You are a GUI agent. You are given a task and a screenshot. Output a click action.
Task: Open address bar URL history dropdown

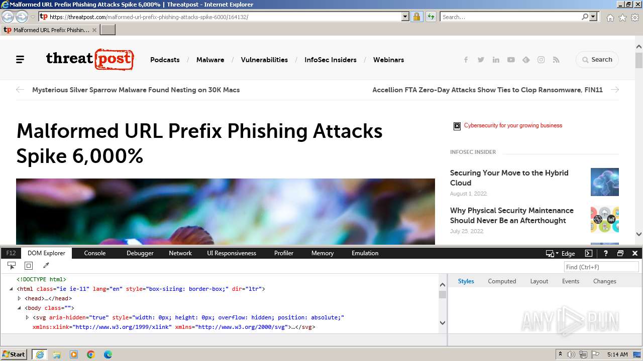405,17
